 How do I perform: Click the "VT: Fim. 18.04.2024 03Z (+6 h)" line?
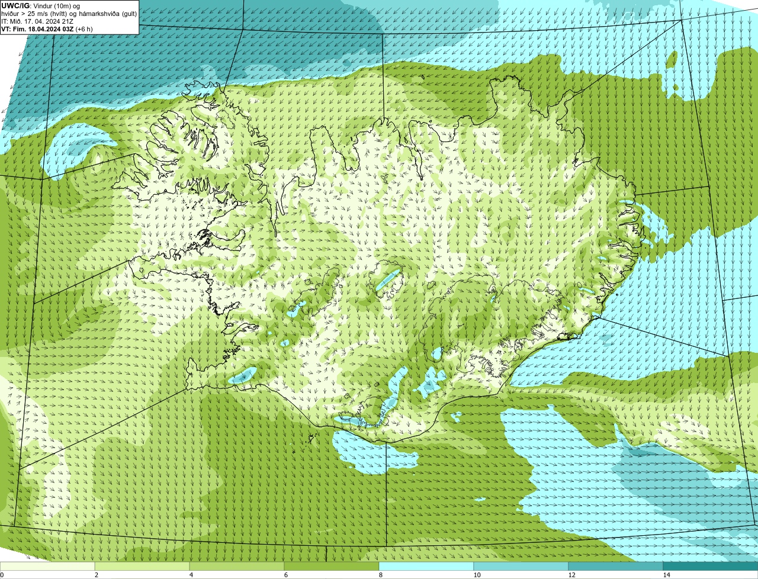click(x=47, y=28)
